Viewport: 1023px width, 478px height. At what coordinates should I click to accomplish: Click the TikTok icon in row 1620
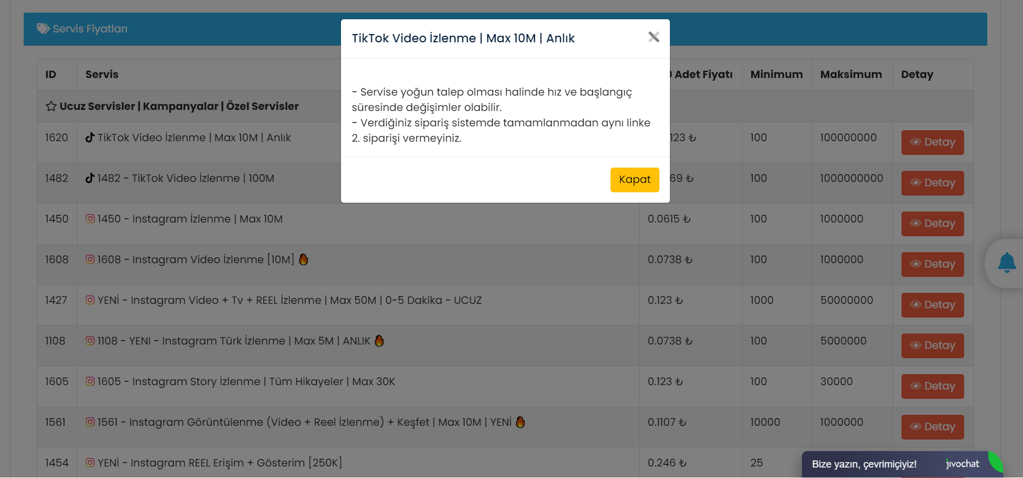pos(90,137)
